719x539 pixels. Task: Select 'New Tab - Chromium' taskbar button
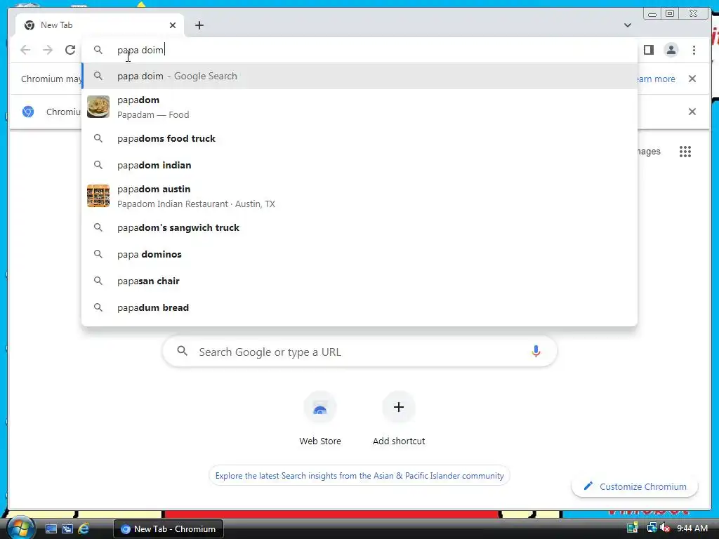169,529
